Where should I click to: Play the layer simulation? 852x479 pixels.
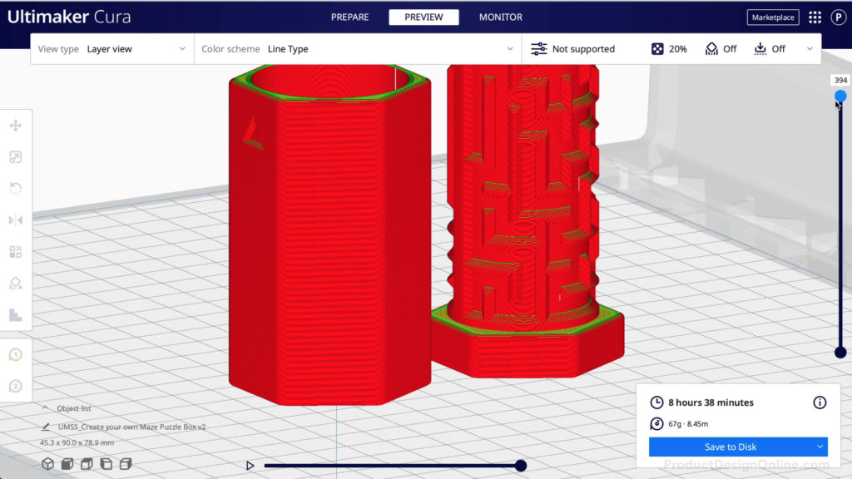click(x=250, y=466)
